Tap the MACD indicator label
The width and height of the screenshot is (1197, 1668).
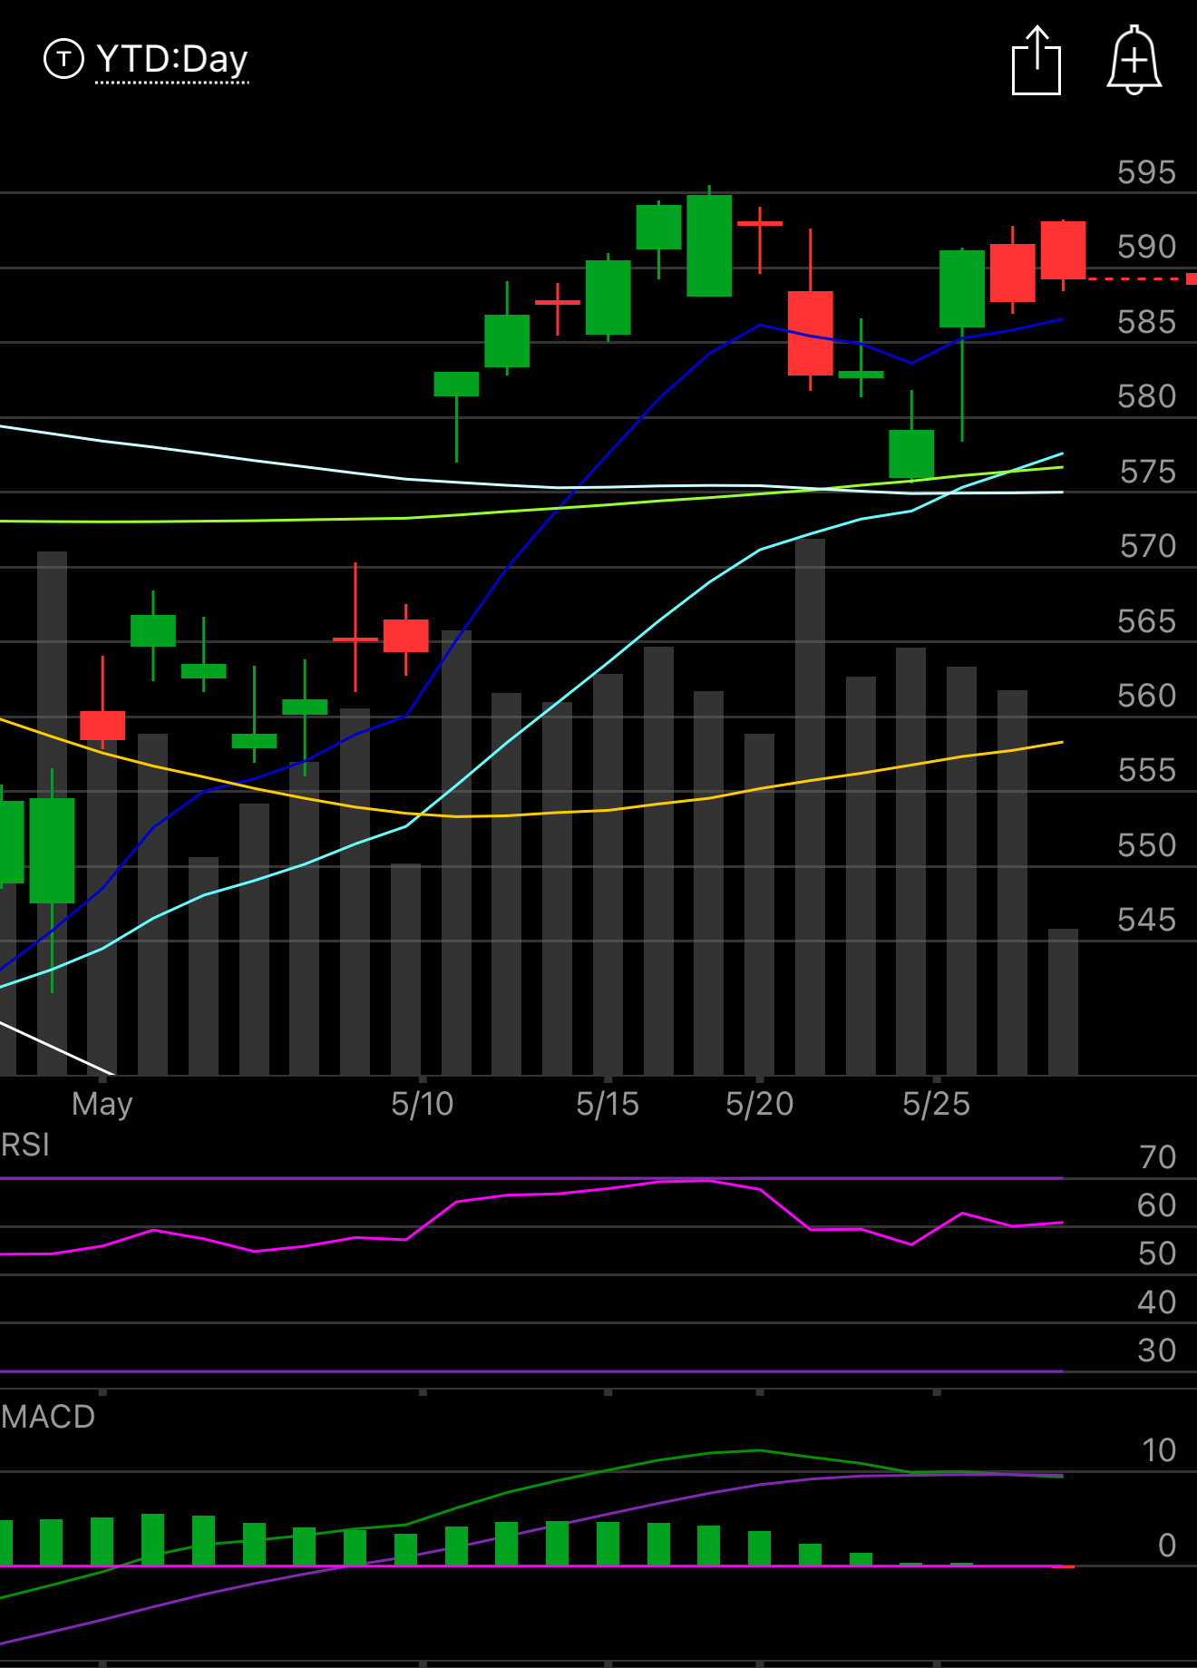48,1417
